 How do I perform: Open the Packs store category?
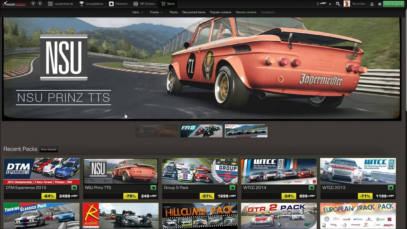tap(174, 12)
